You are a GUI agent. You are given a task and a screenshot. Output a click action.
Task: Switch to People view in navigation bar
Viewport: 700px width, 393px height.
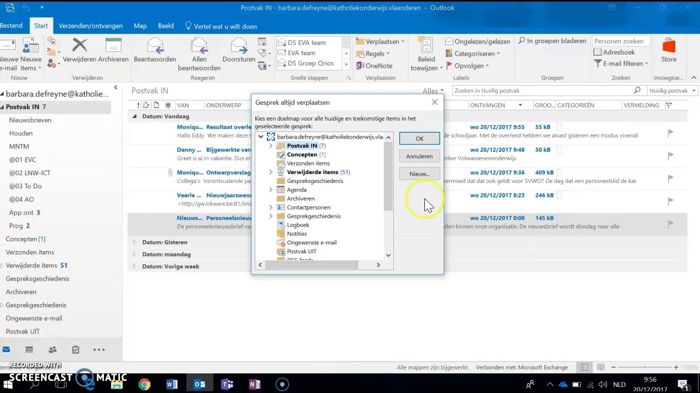(52, 350)
